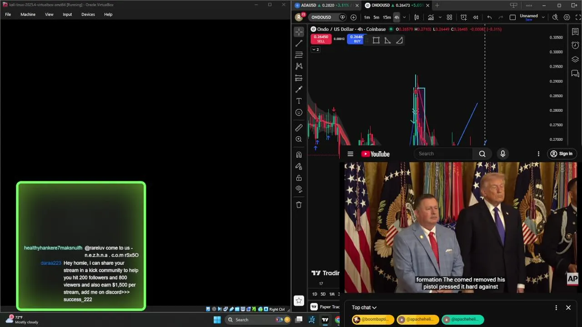Open the Devices menu in VirtualBox
This screenshot has height=327, width=582.
88,15
